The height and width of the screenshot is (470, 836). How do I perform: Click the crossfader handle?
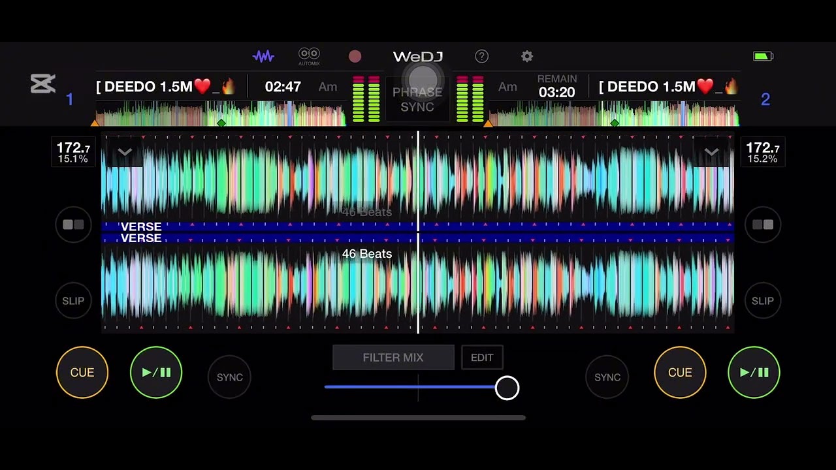507,388
